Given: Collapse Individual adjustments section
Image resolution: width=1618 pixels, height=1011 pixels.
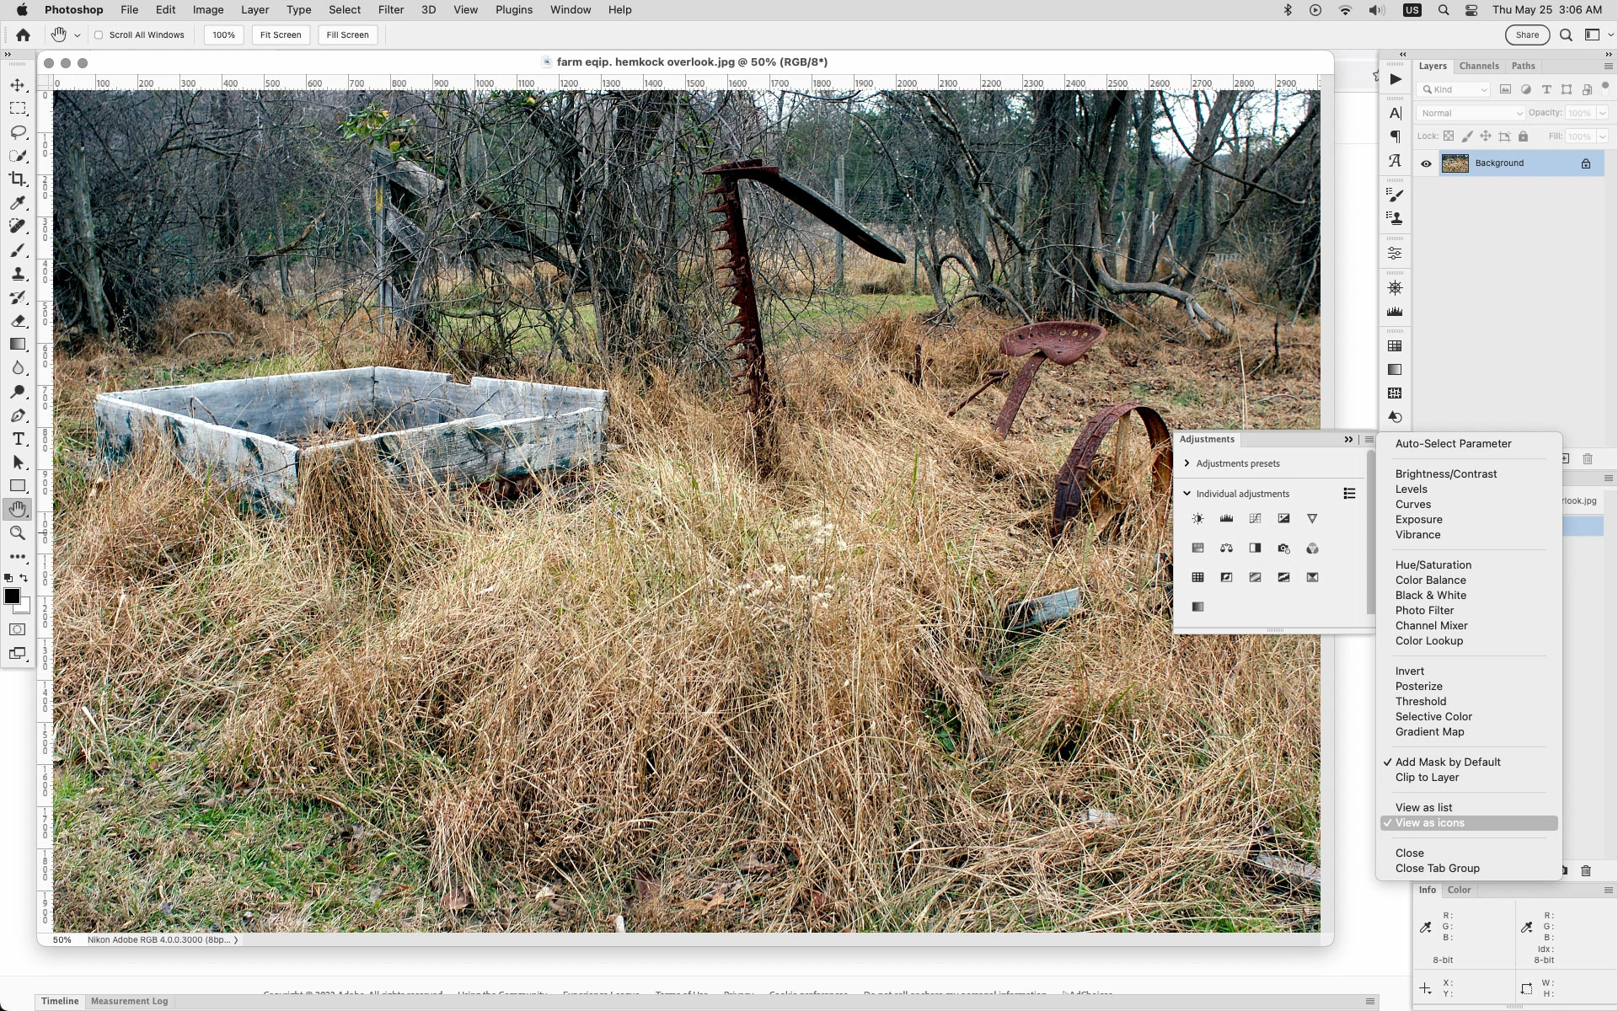Looking at the screenshot, I should click(x=1187, y=494).
